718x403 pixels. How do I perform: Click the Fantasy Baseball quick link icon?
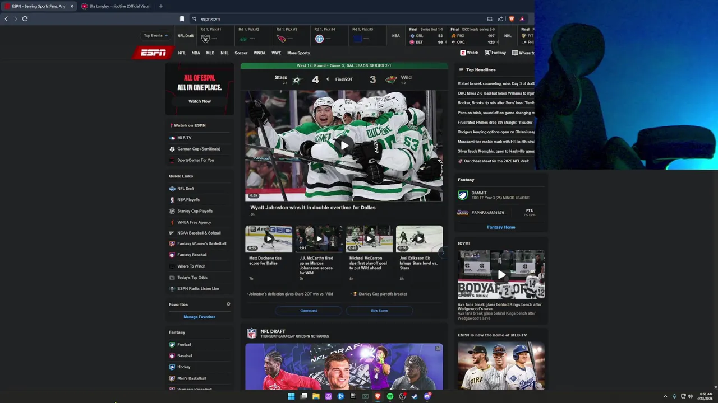[172, 255]
